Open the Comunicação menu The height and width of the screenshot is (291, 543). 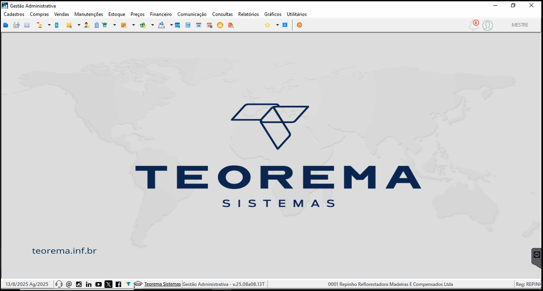coord(192,14)
